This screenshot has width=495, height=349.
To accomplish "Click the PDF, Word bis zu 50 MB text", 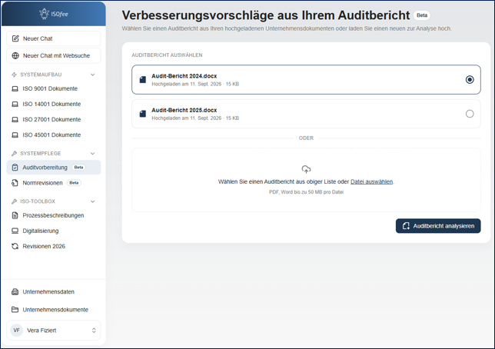I will click(x=306, y=192).
